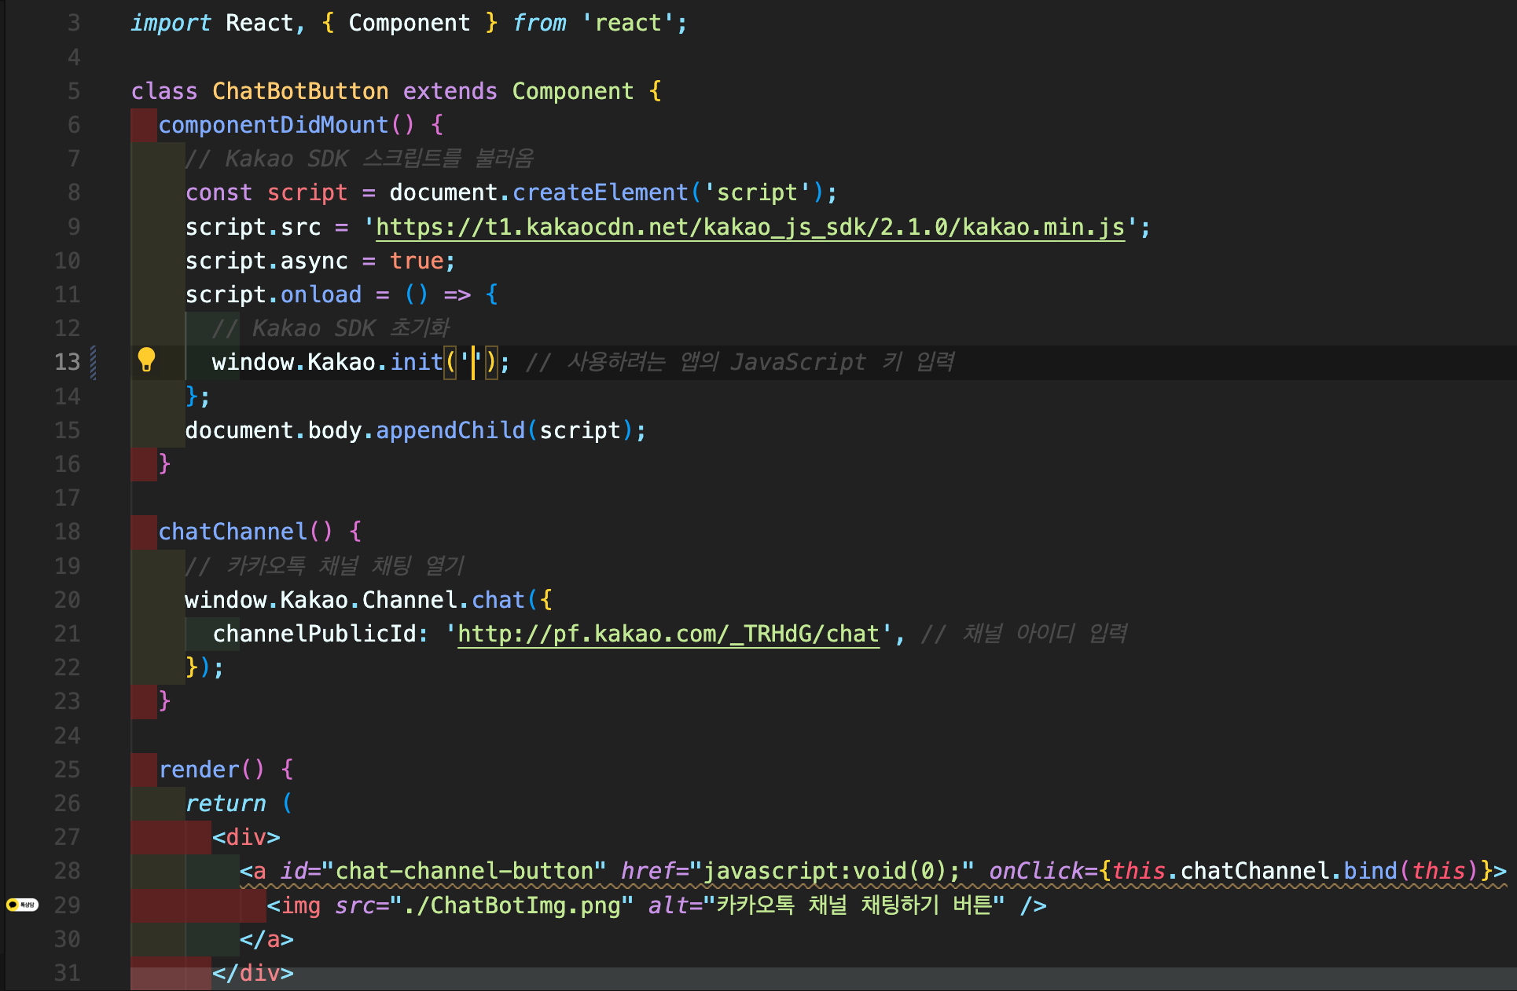Click line number 6 in the gutter

point(73,125)
